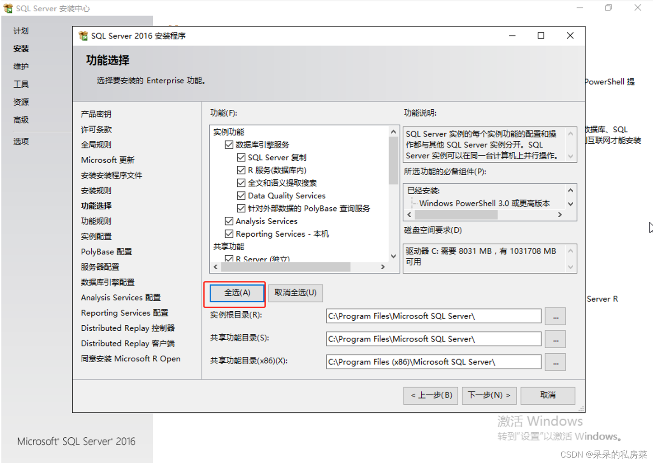Open the 计划 section in Installation Center
Image resolution: width=654 pixels, height=463 pixels.
[x=21, y=31]
